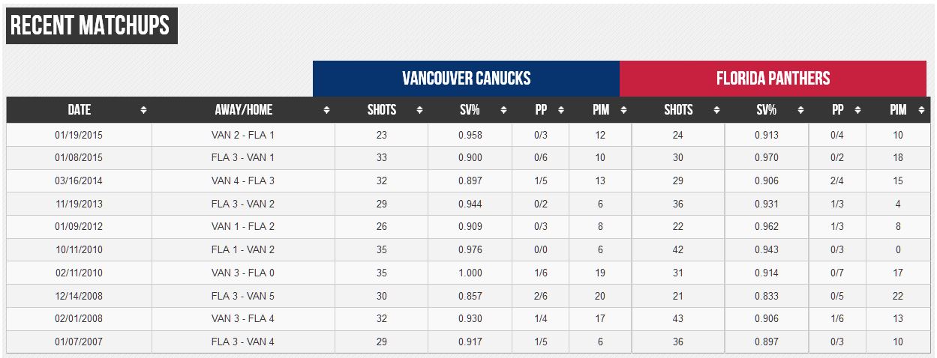
Task: Click the DATE column header label
Action: tap(79, 110)
